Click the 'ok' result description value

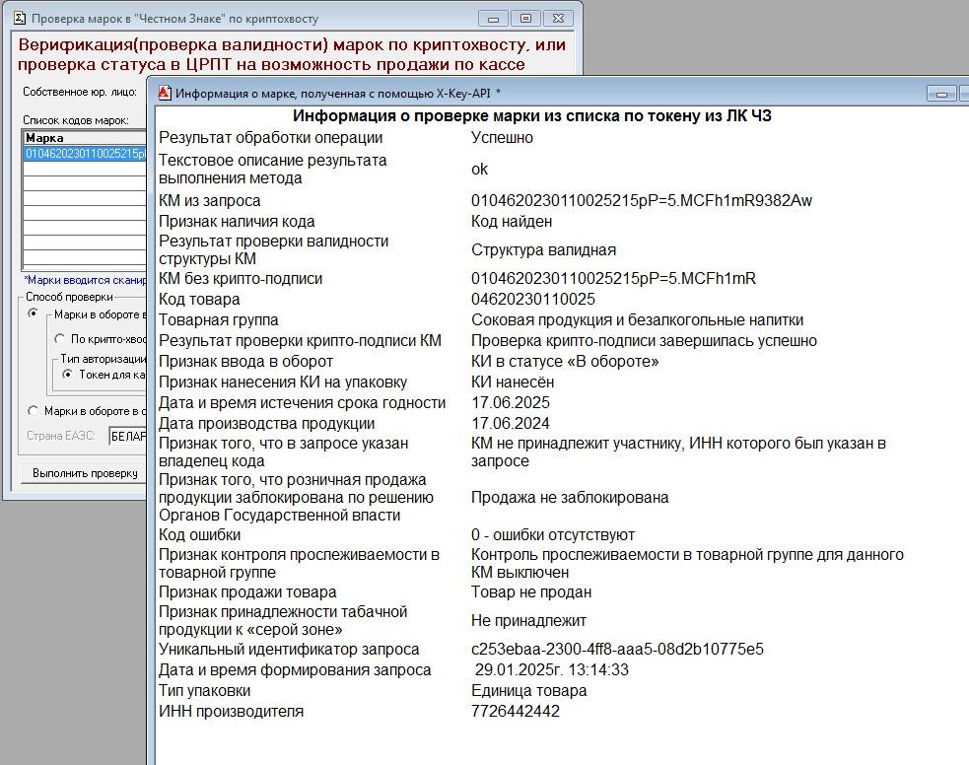pyautogui.click(x=479, y=170)
